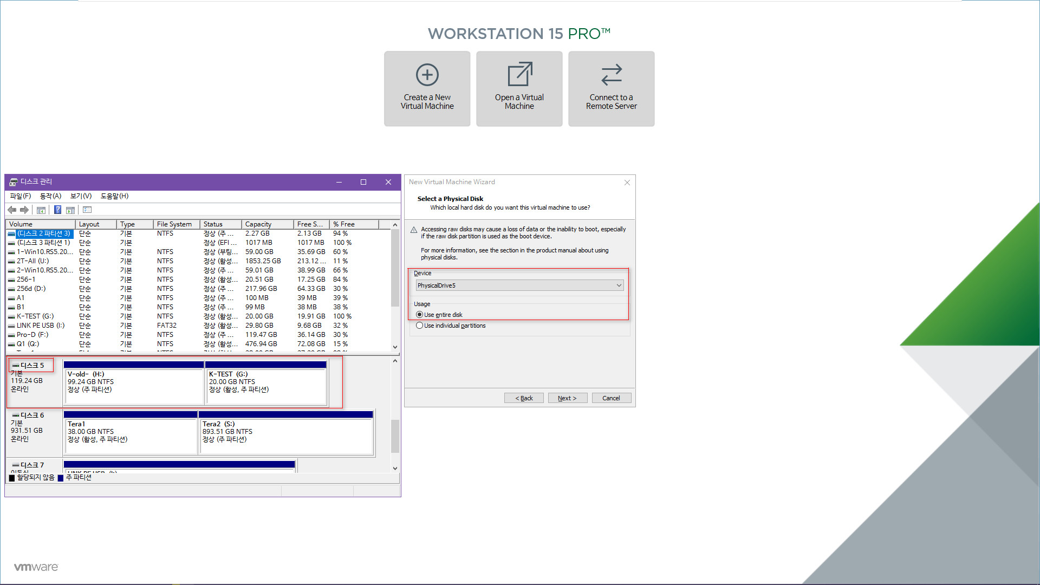Click volume list scrollbar up arrow
1040x585 pixels.
tap(395, 225)
